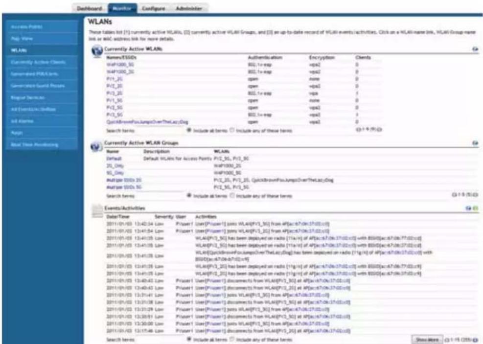Open Real Time Monitoring in sidebar
The image size is (483, 344).
pos(42,145)
